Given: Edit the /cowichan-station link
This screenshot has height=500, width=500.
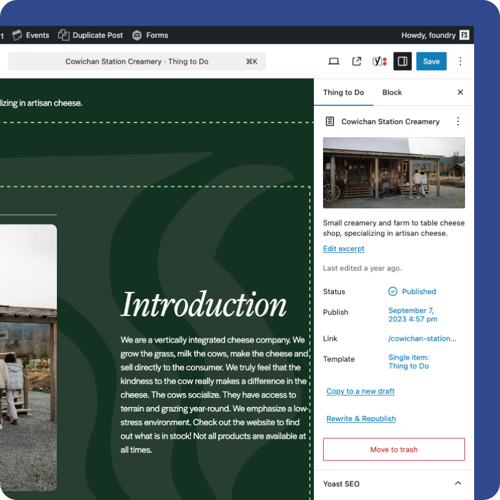Looking at the screenshot, I should pyautogui.click(x=422, y=339).
